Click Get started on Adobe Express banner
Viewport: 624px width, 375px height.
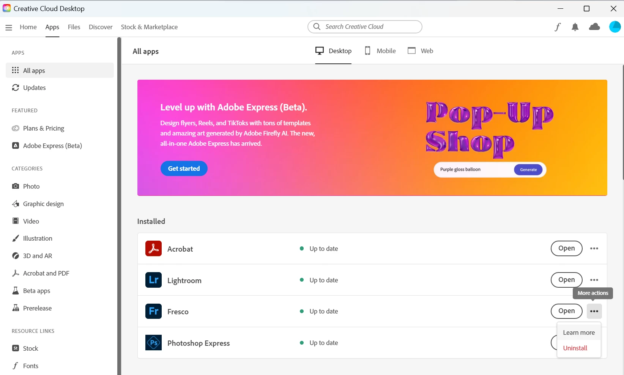point(184,169)
